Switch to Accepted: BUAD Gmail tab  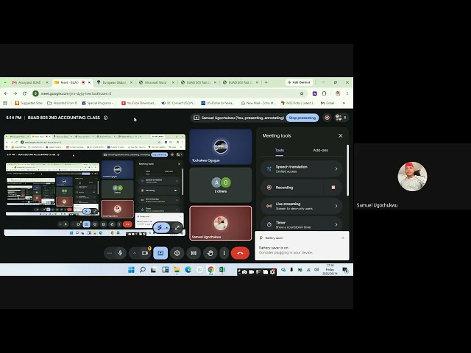point(30,82)
